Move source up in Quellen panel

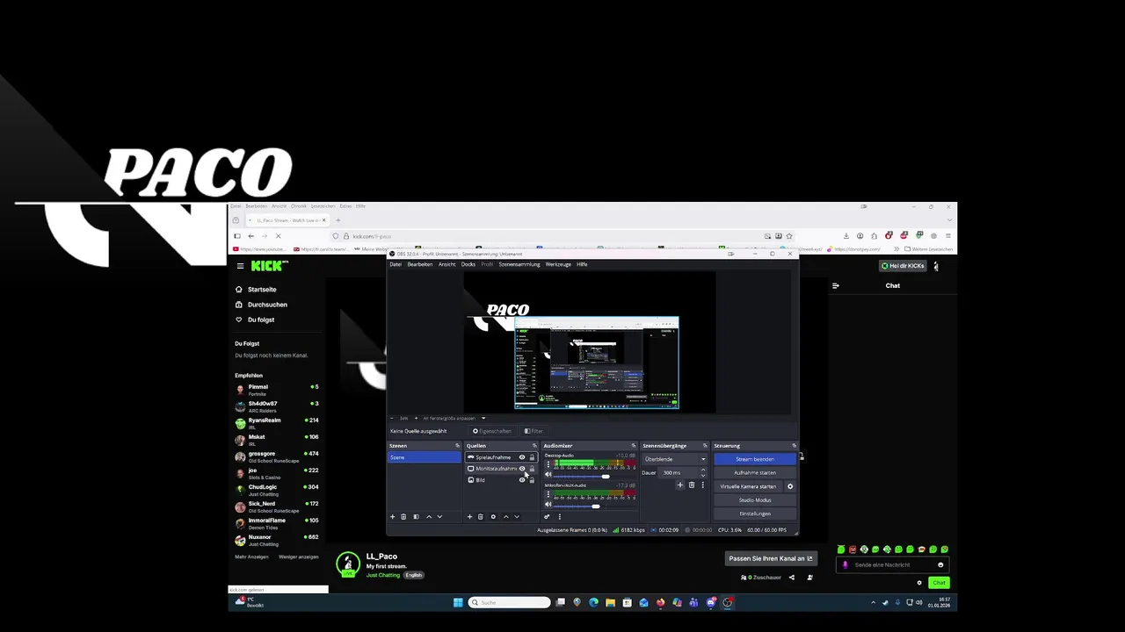(506, 517)
